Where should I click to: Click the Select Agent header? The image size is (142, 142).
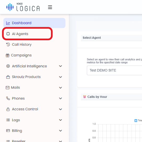[x=92, y=38]
